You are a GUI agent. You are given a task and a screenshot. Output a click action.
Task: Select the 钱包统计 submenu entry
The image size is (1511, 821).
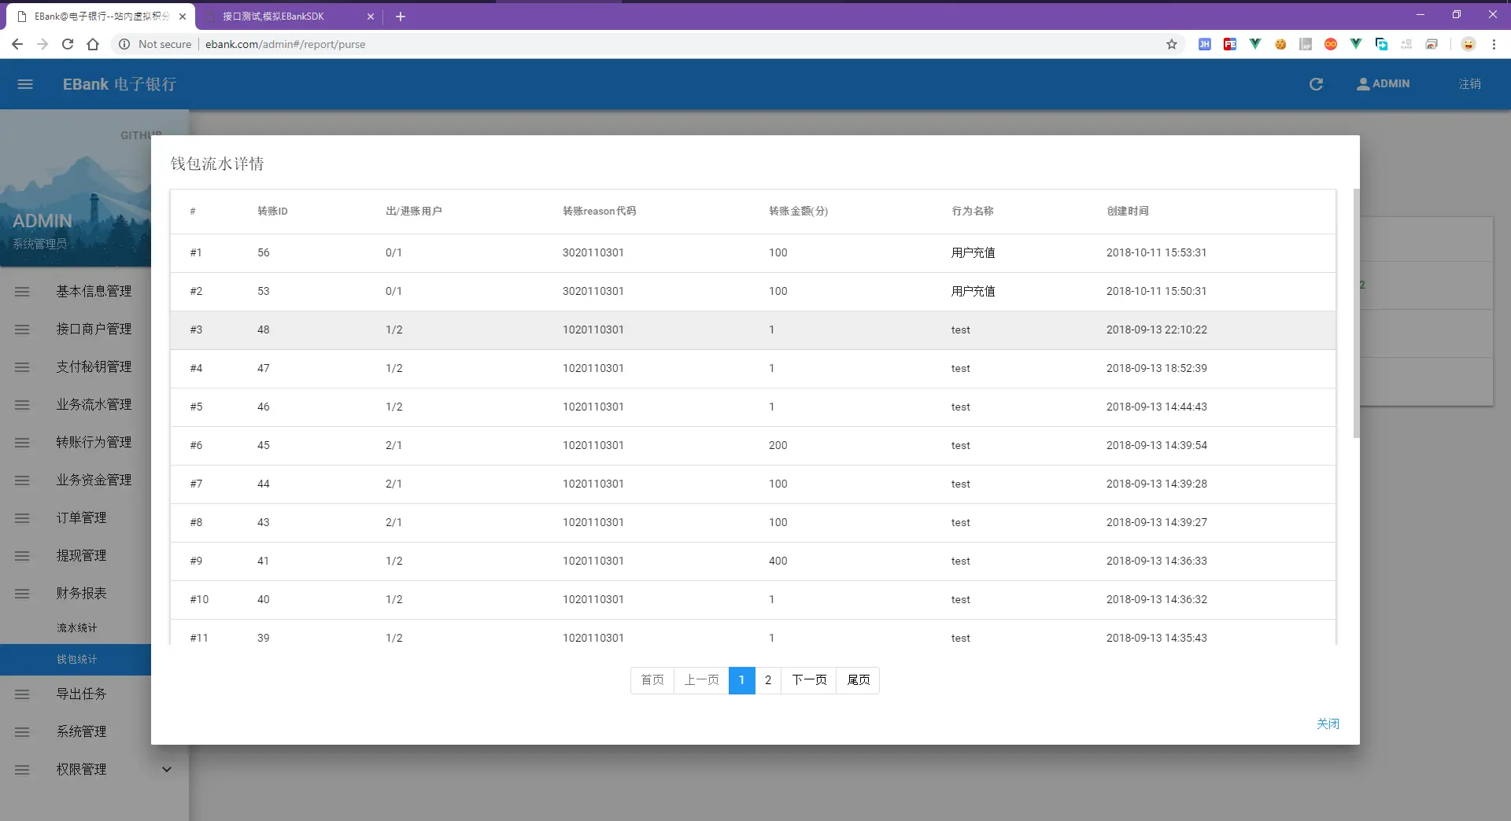click(76, 659)
